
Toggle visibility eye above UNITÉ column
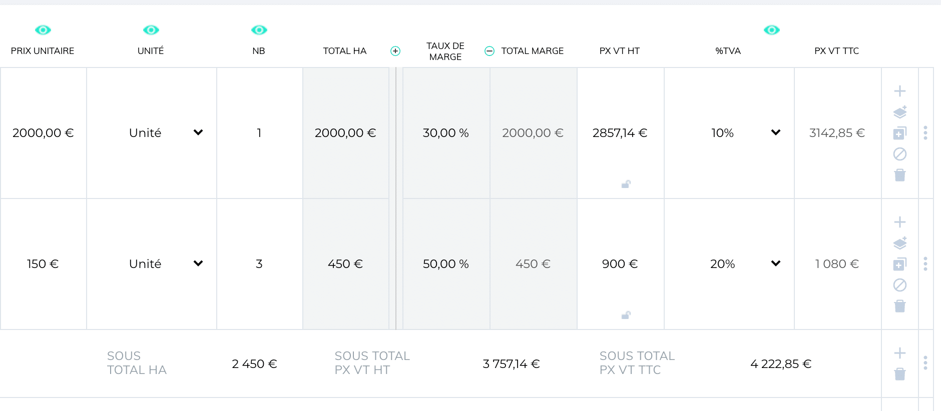coord(151,30)
